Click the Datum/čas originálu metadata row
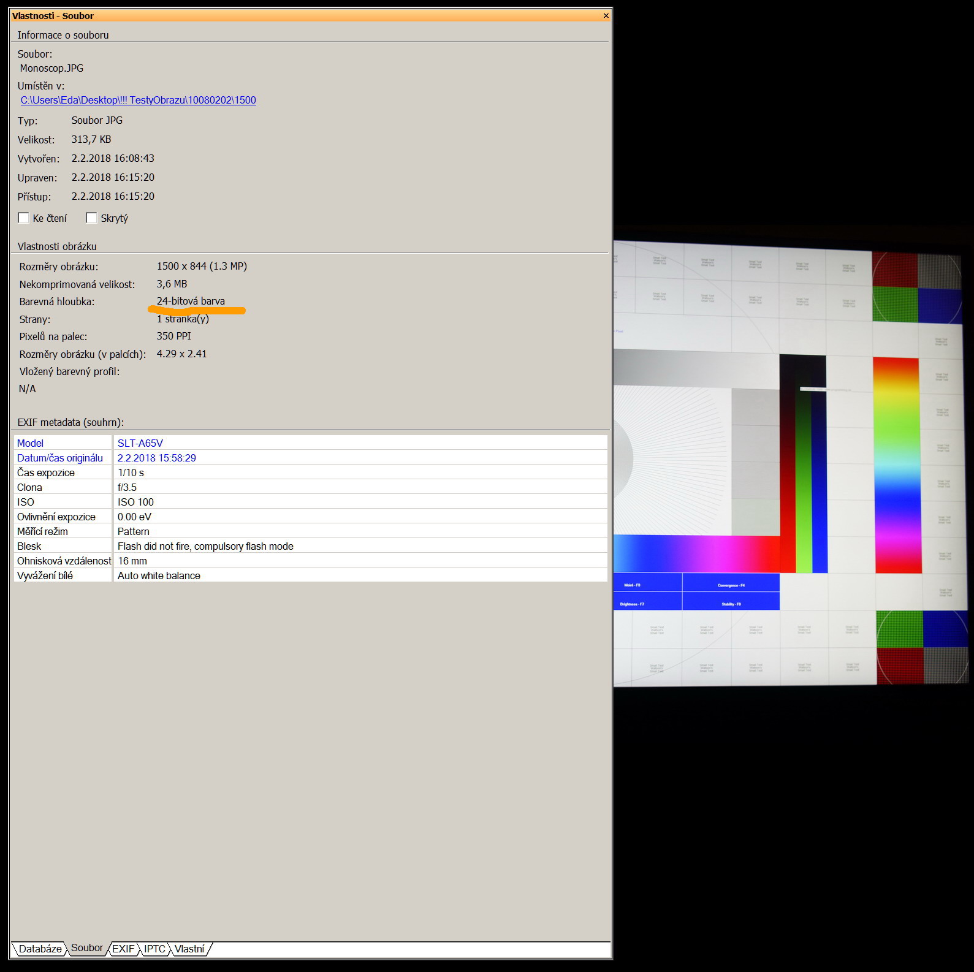The height and width of the screenshot is (972, 974). pyautogui.click(x=60, y=458)
